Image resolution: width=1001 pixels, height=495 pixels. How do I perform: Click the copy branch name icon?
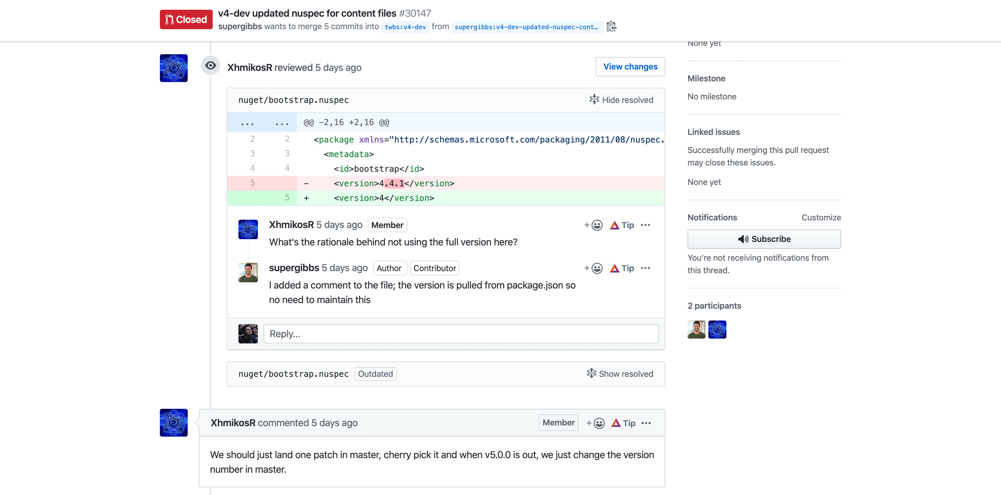[612, 27]
